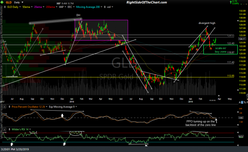Viewport: 248px width, 152px height.
Task: Select the 'PPO turning up' annotation text
Action: point(201,123)
